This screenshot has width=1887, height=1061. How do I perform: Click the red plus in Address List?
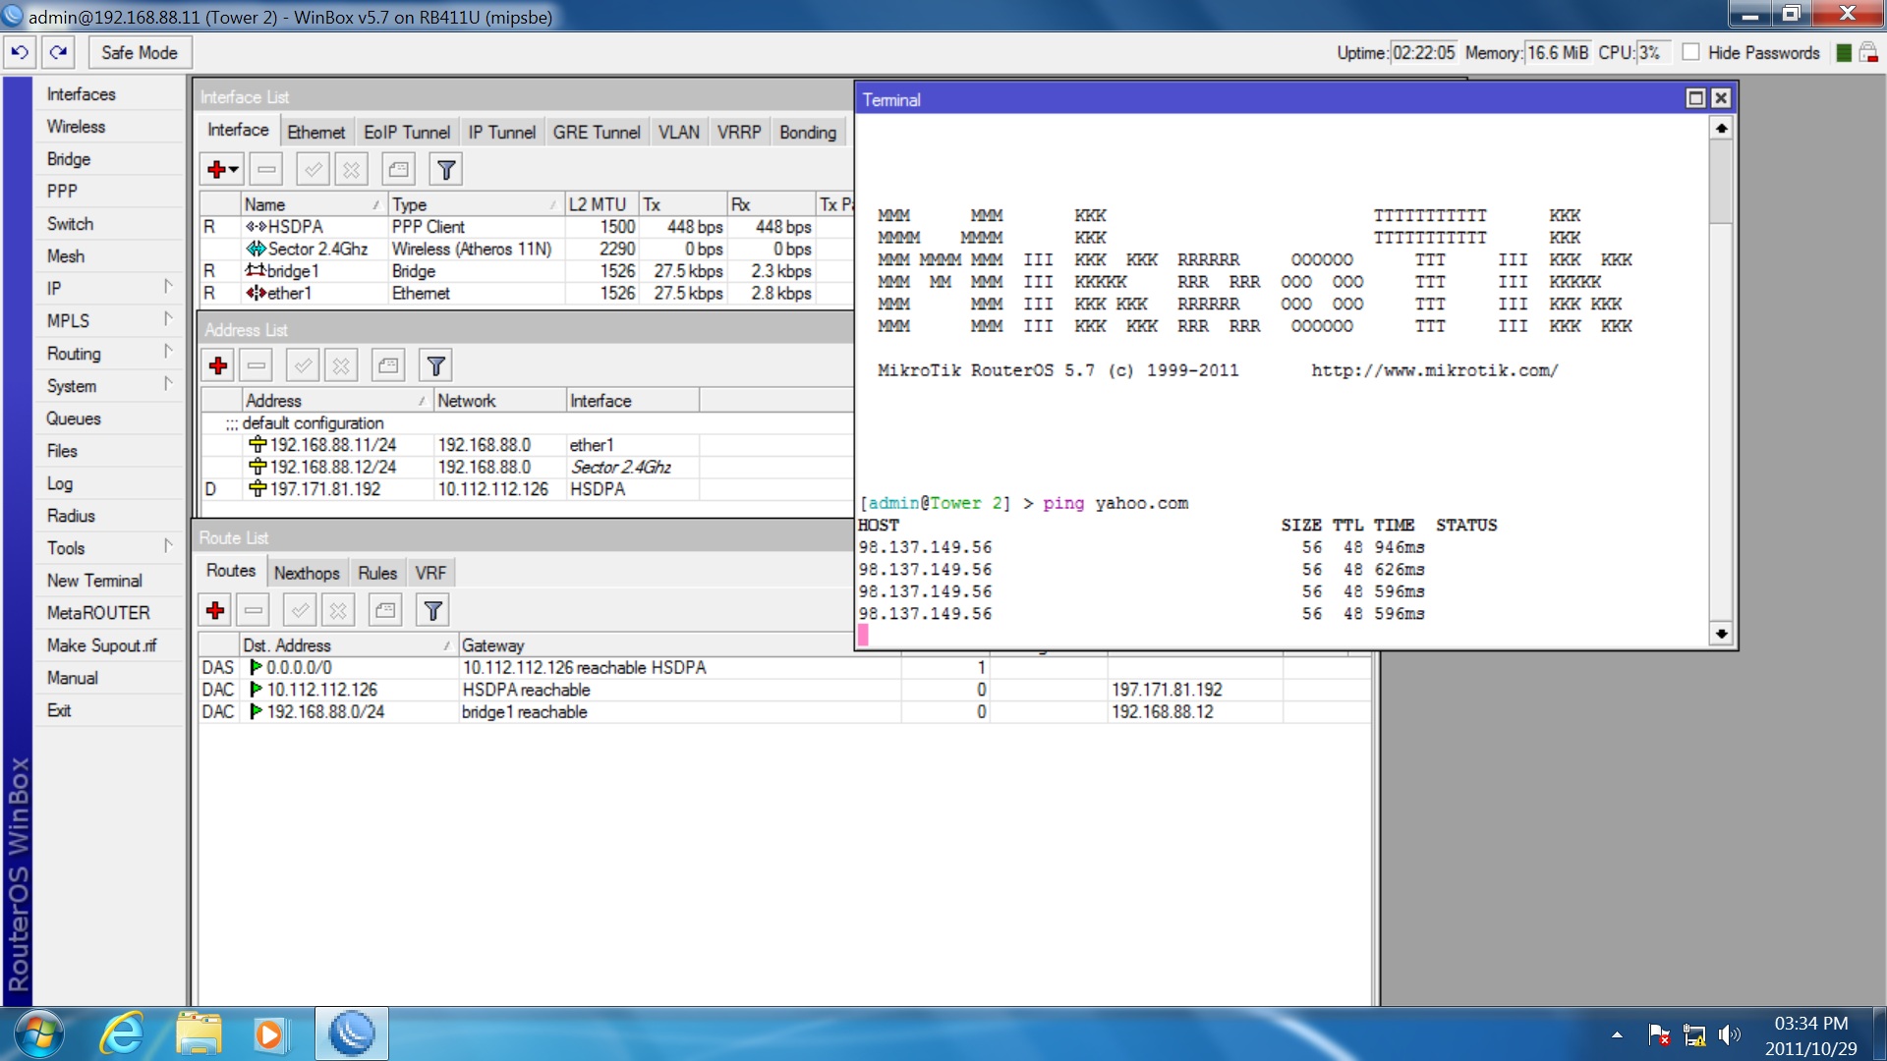click(218, 366)
